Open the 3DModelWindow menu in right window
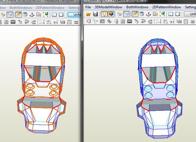Screen dimensions: 196x142 coord(109,7)
